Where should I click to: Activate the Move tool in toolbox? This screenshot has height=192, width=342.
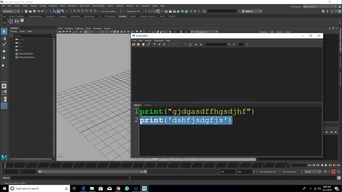tap(4, 51)
